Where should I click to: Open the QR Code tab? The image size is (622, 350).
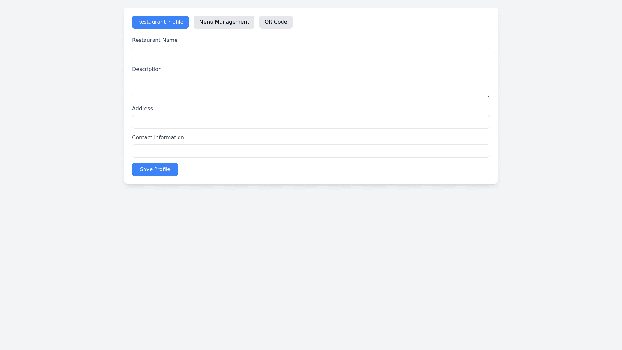pyautogui.click(x=276, y=22)
